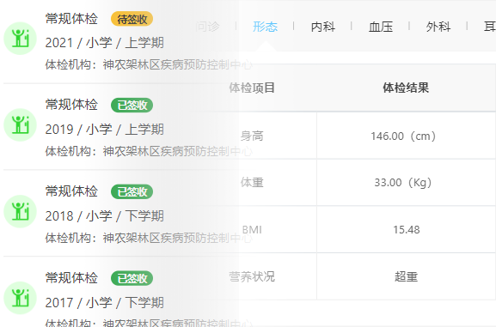This screenshot has width=496, height=327.
Task: Click the yellow 待签收 status badge
Action: point(132,19)
